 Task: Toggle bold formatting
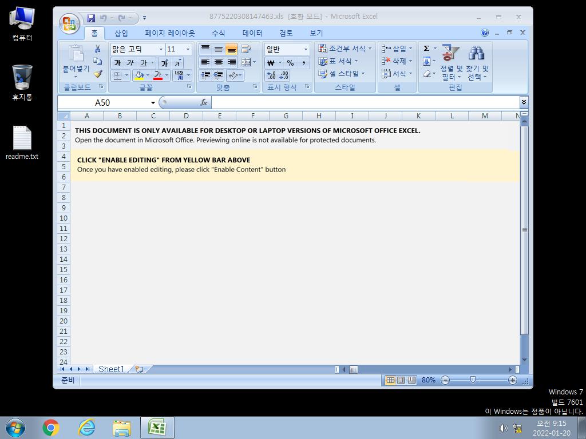tap(117, 63)
